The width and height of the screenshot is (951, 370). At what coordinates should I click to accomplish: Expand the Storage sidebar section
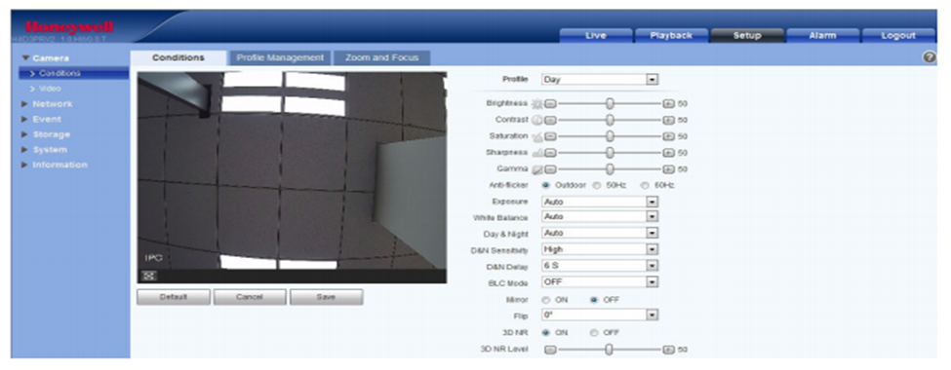click(46, 134)
